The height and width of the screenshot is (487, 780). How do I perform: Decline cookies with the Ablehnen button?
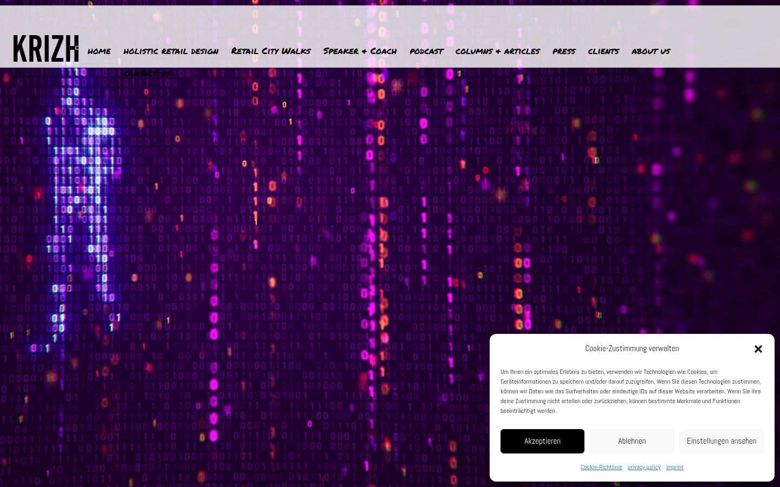632,441
